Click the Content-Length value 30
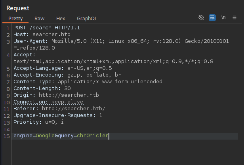This screenshot has width=244, height=165. tap(67, 88)
